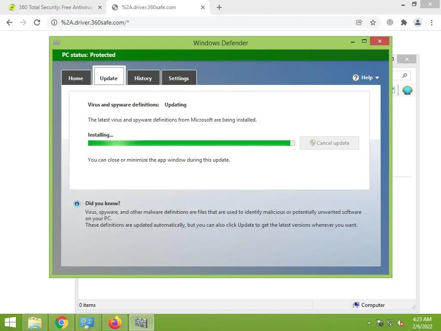Click the Computer status bar entry
This screenshot has width=441, height=331.
(x=369, y=305)
